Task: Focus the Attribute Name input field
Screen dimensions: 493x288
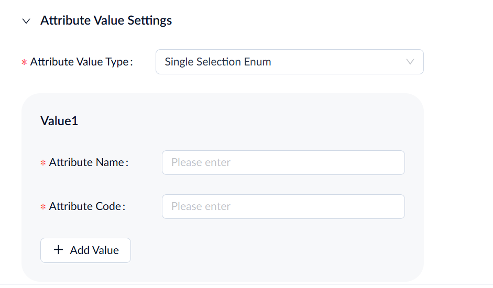Action: [x=283, y=162]
